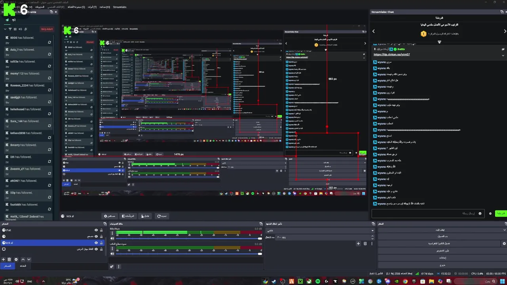Open the Profile (P) menu

click(56, 7)
